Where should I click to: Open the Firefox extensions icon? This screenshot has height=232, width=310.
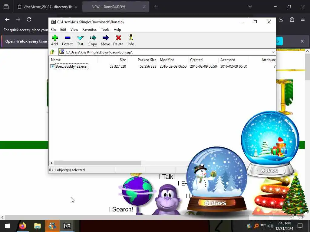tap(292, 19)
